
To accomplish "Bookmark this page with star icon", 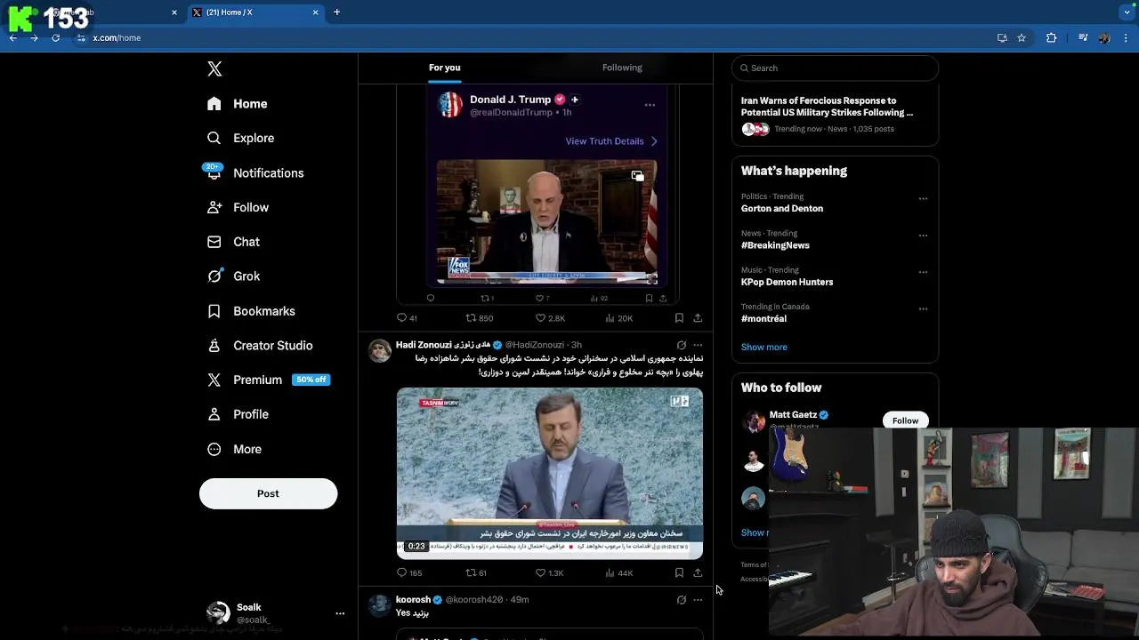I will click(x=1022, y=38).
